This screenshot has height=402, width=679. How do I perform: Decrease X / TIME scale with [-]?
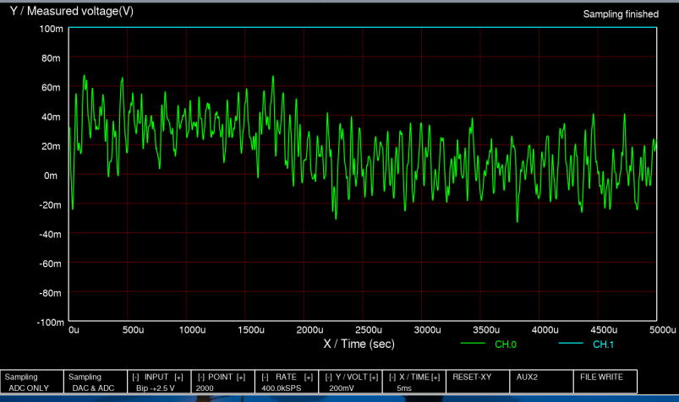click(x=392, y=378)
